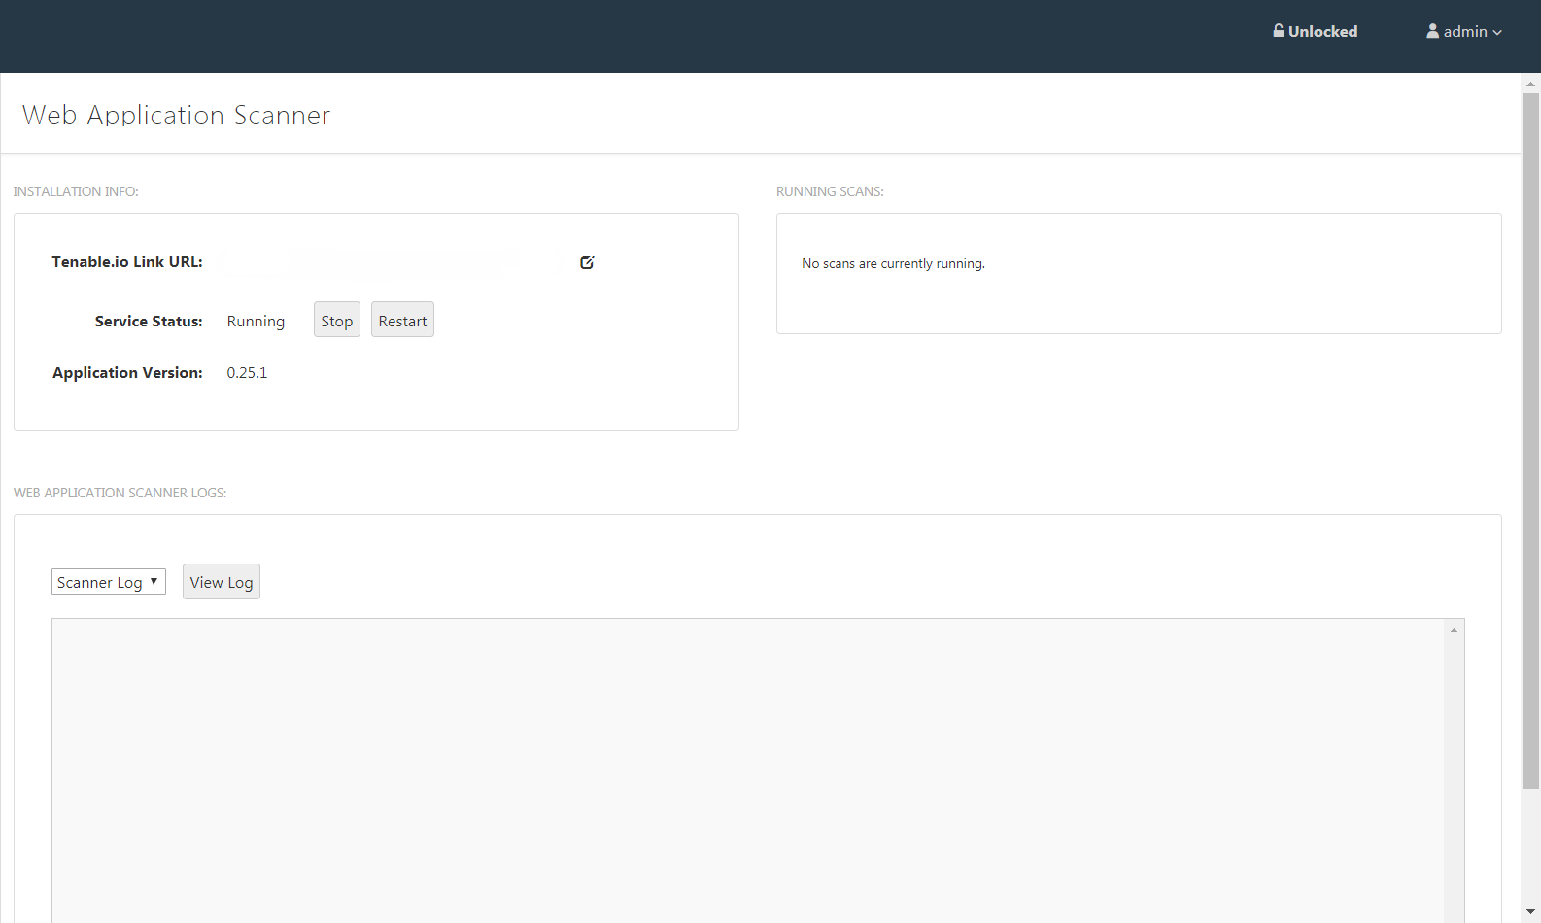Viewport: 1541px width, 923px height.
Task: Click the page's vertical scrollbar thumb
Action: [1530, 441]
